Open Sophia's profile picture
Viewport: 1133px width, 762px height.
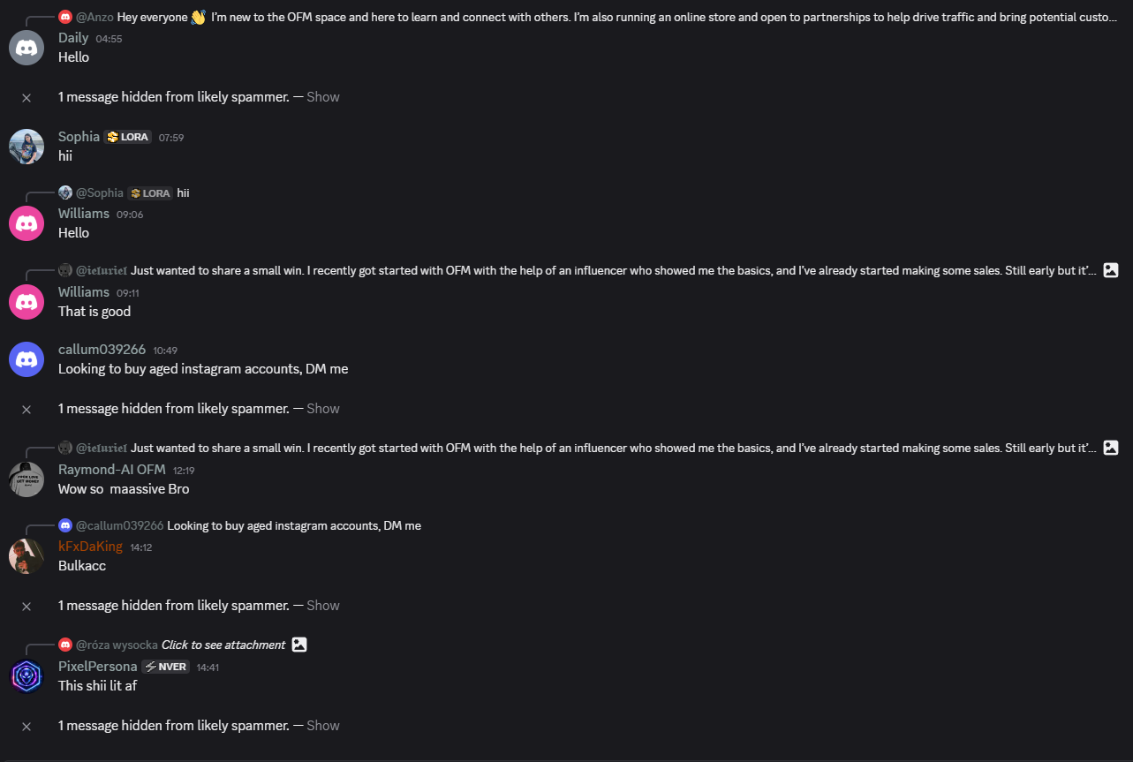(26, 147)
